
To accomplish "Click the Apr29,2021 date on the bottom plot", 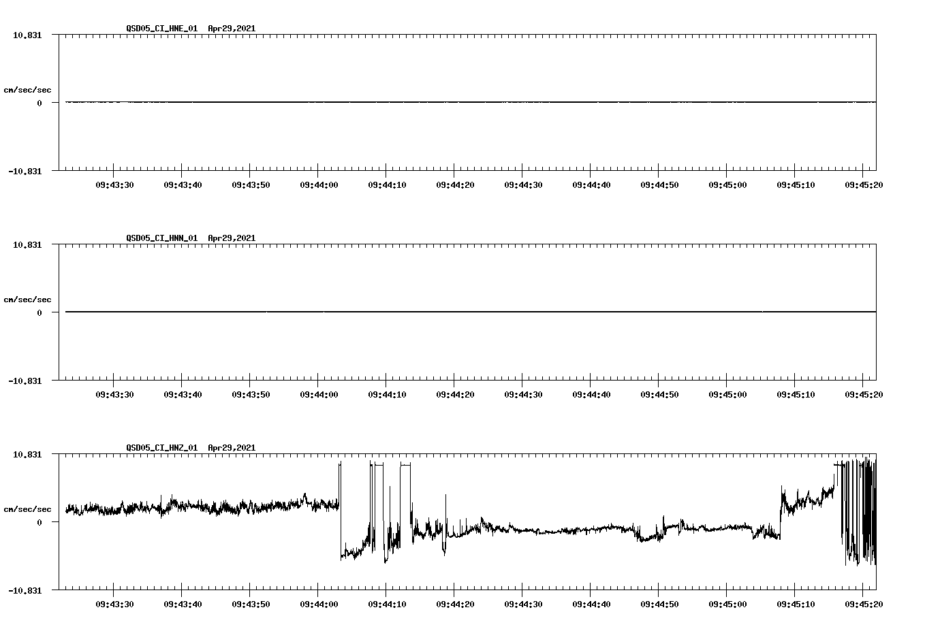I will 232,449.
